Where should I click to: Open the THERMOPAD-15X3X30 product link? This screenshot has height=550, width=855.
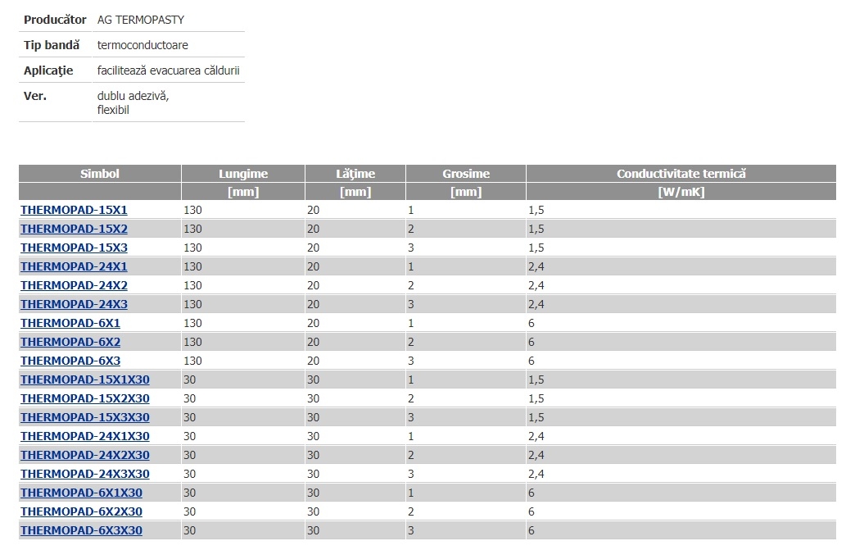pyautogui.click(x=85, y=417)
